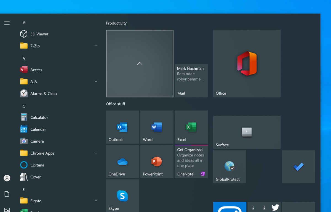Open the Camera app icon
331x212 pixels.
24,141
